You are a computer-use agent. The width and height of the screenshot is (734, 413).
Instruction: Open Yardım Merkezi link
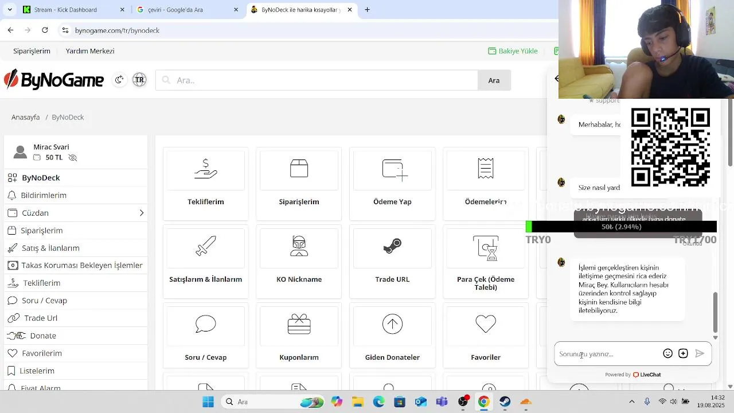pyautogui.click(x=90, y=51)
